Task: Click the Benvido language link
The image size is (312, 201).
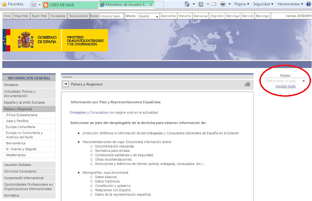Action: pyautogui.click(x=248, y=16)
